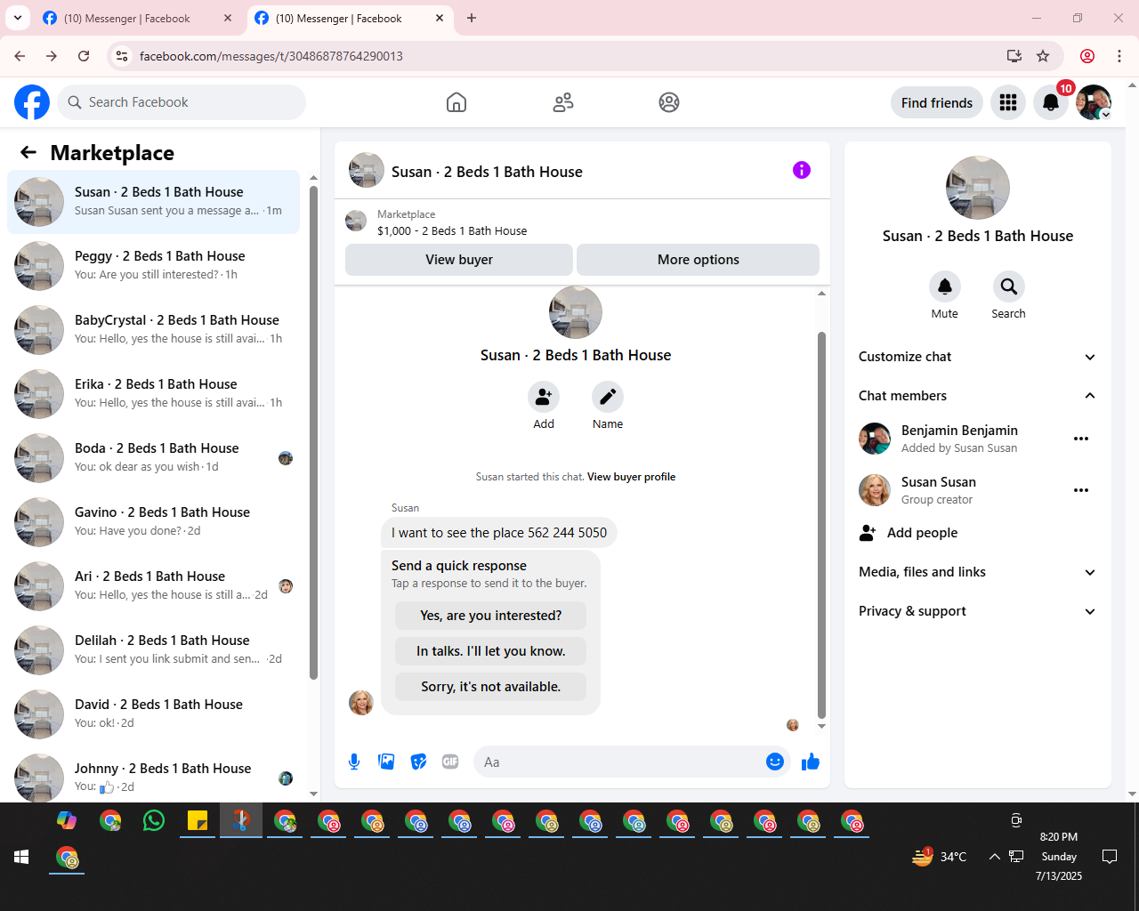Screen dimensions: 1139x911
Task: Open WhatsApp from the taskbar
Action: 154,820
